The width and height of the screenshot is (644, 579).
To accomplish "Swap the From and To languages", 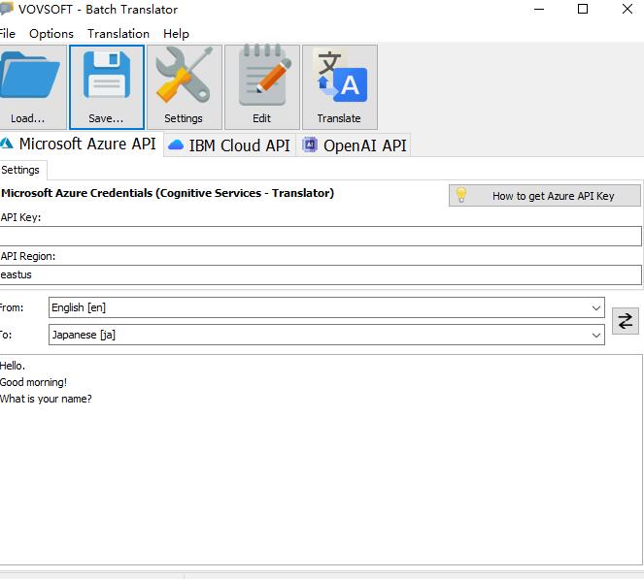I will [626, 321].
